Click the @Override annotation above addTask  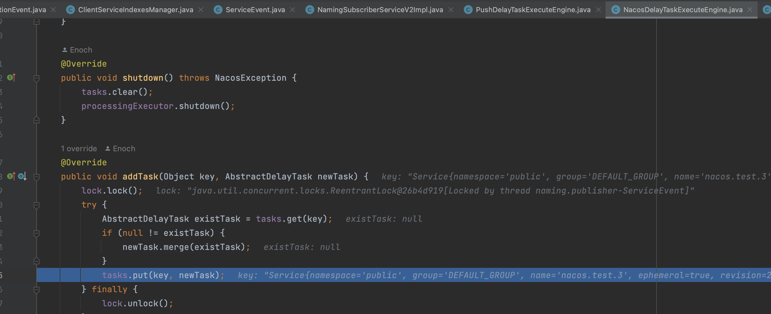(84, 162)
